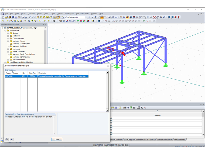The image size is (205, 154).
Task: Toggle CARTES in the status bar
Action: click(107, 145)
